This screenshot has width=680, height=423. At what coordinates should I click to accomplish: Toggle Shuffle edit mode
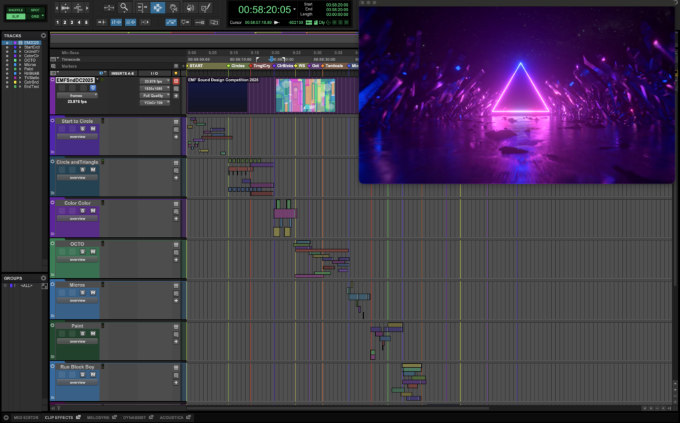[15, 10]
